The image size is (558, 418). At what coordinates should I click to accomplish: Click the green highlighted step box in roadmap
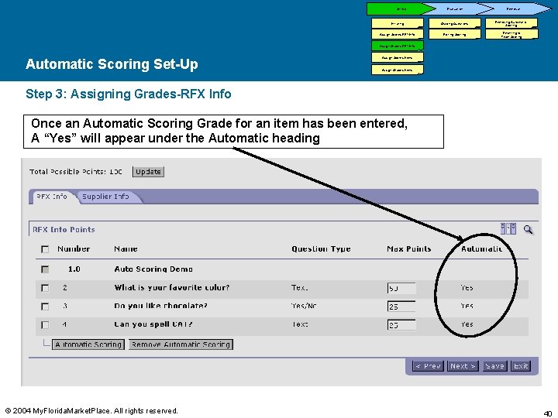click(397, 46)
